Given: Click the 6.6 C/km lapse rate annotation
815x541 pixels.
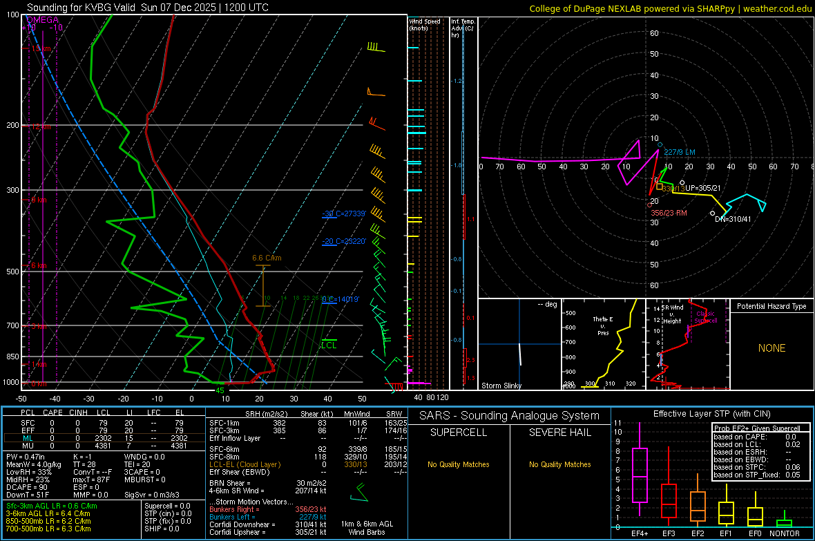Looking at the screenshot, I should 267,258.
